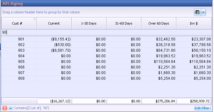Viewport: 214px width, 112px height.
Task: Select customer 903 row cell
Action: pyautogui.click(x=19, y=50)
